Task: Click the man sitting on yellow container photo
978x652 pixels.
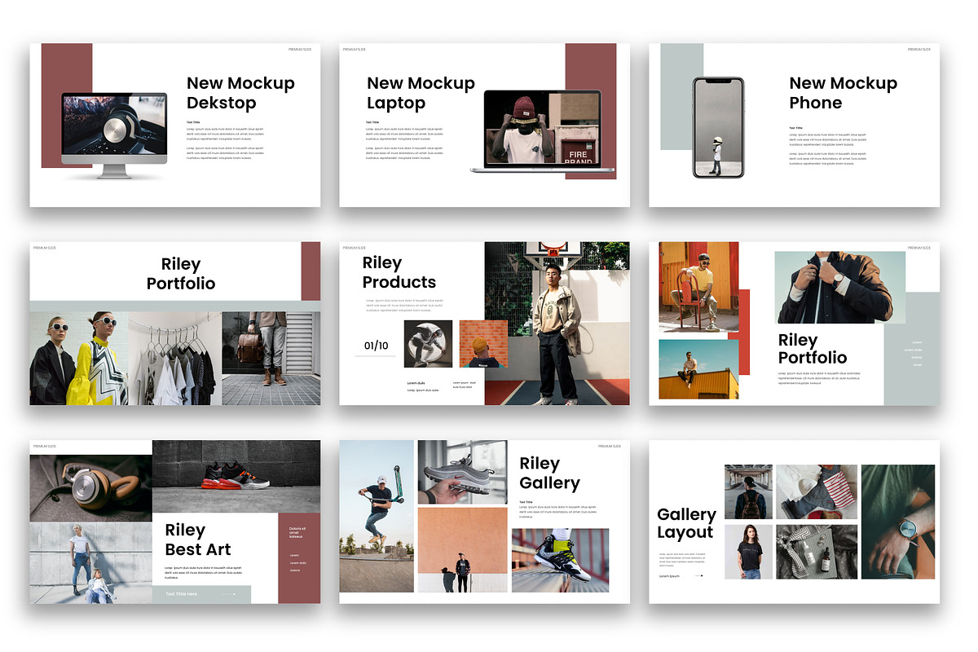Action: (x=698, y=369)
